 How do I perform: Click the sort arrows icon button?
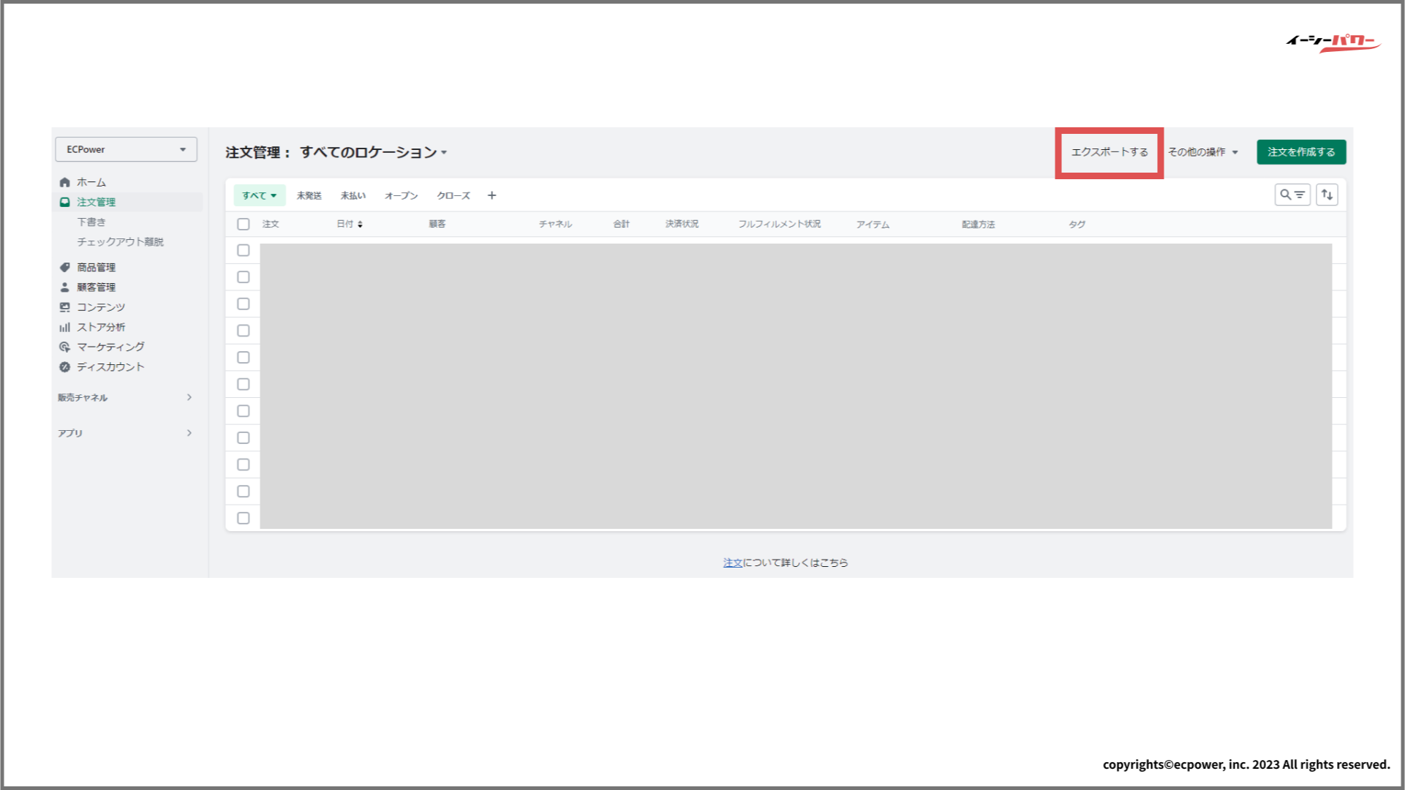(x=1327, y=195)
